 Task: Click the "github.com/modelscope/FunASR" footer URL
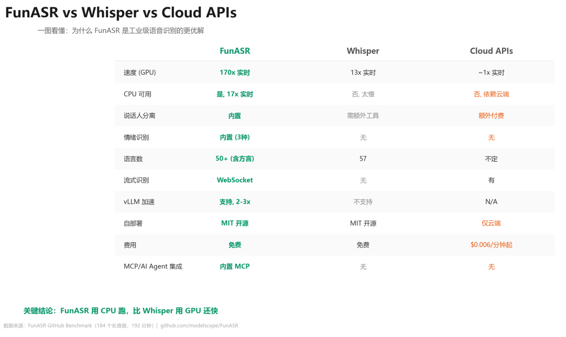coord(199,325)
